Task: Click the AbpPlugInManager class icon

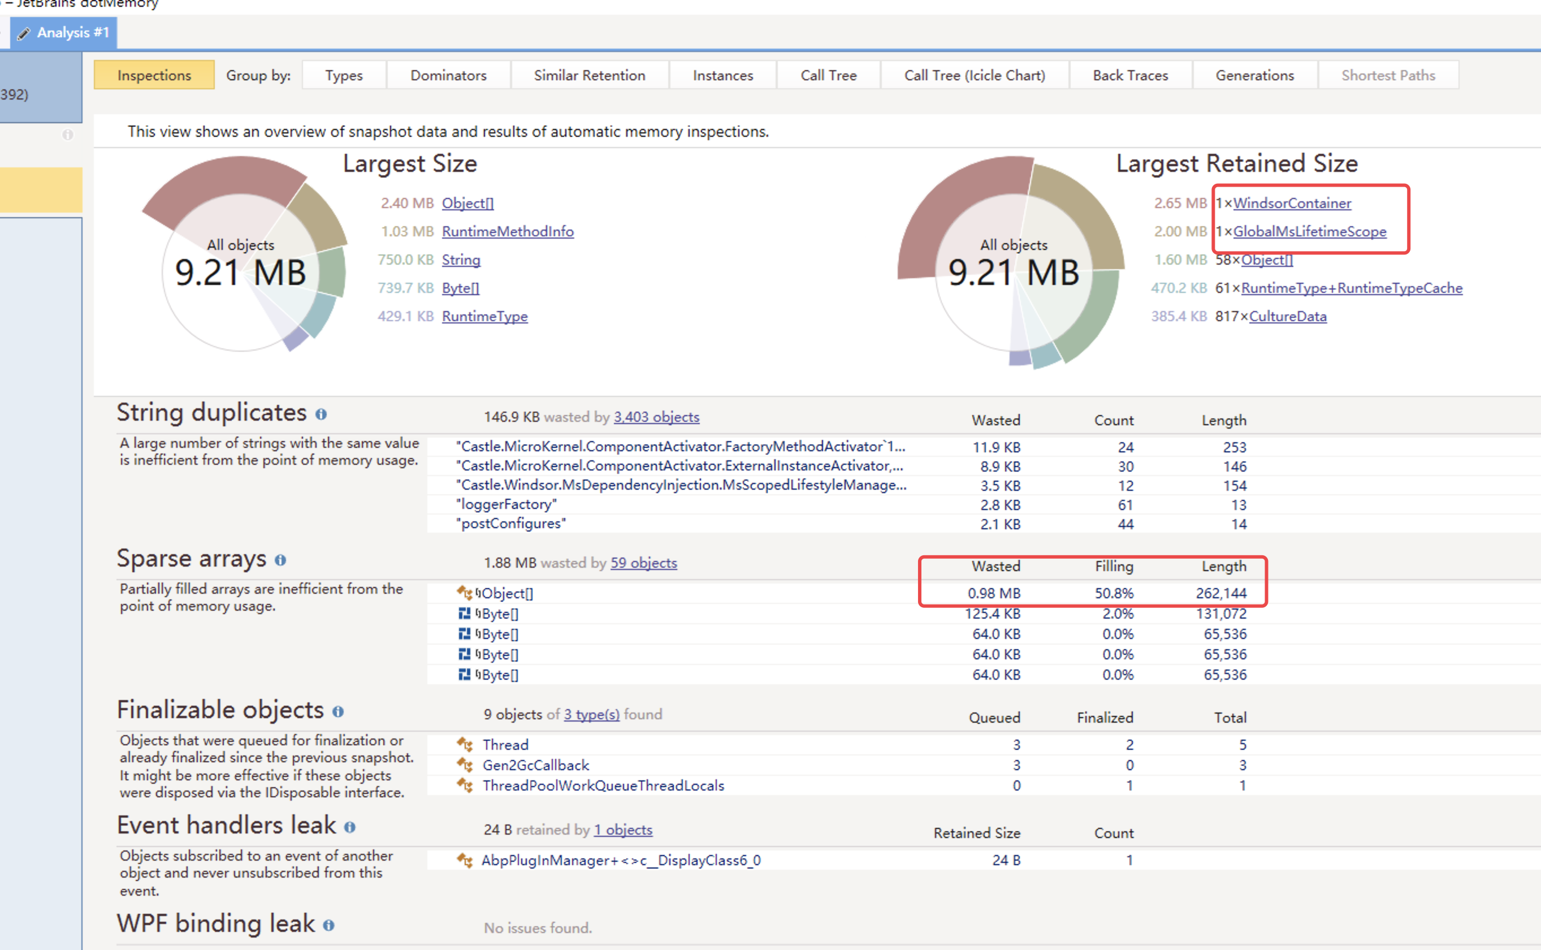Action: (x=465, y=860)
